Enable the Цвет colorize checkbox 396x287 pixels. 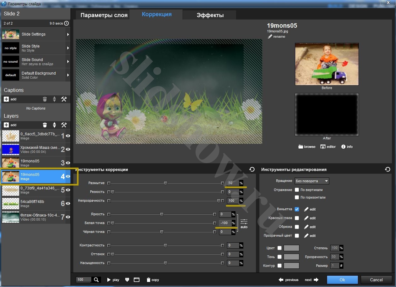[280, 248]
